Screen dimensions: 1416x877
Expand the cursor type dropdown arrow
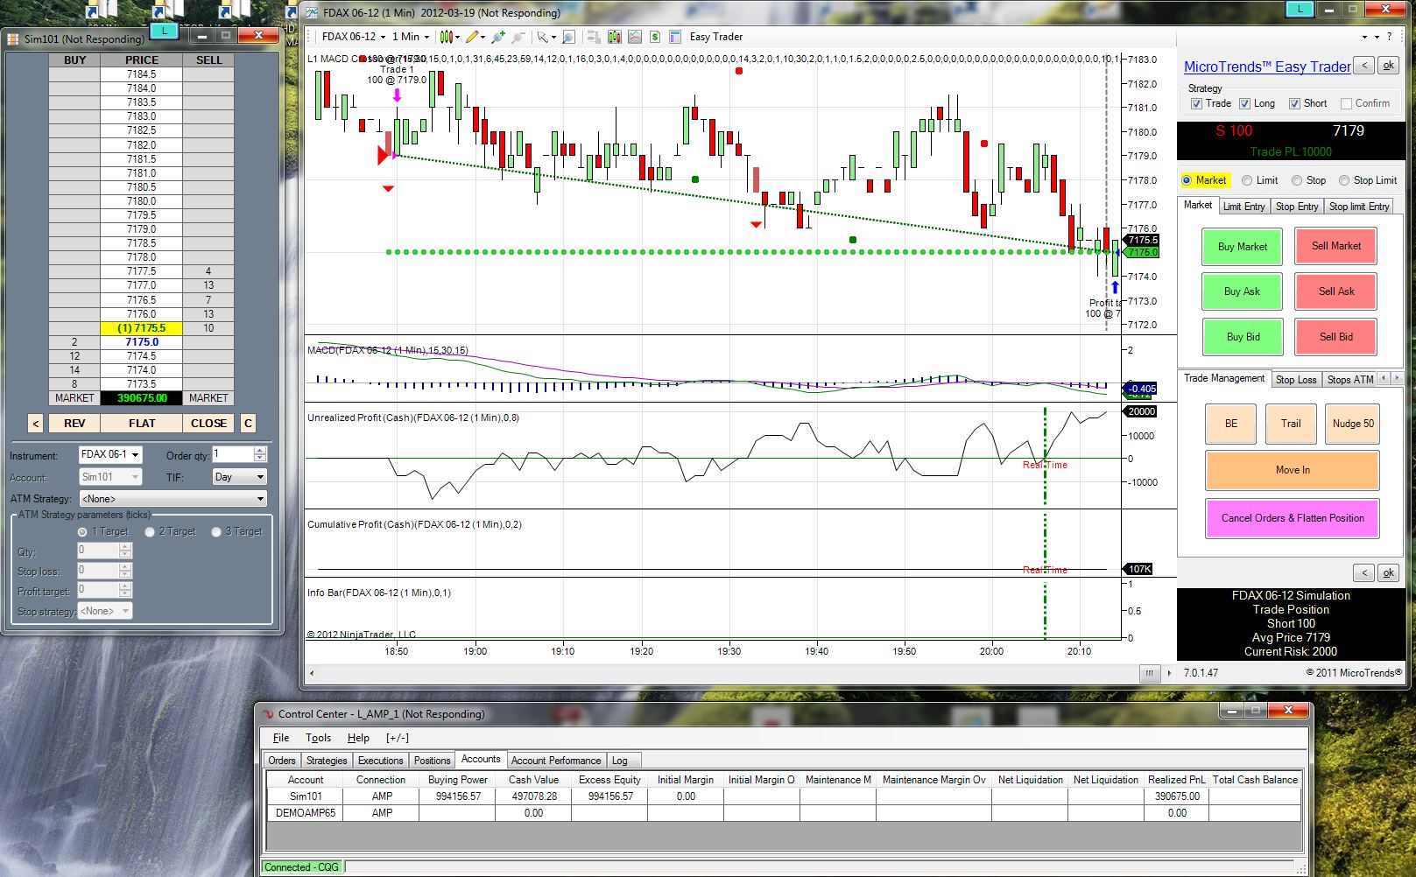(x=554, y=38)
